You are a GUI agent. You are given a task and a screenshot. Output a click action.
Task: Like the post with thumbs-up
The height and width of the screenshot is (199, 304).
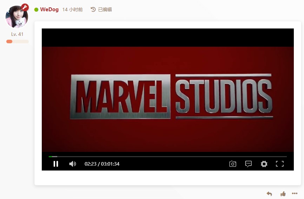pyautogui.click(x=283, y=194)
